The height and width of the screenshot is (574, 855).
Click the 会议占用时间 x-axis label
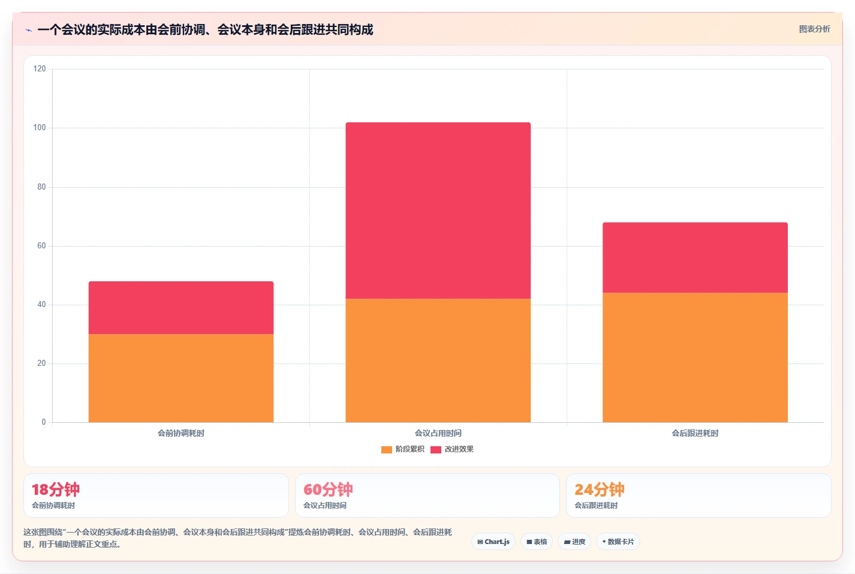pos(438,433)
